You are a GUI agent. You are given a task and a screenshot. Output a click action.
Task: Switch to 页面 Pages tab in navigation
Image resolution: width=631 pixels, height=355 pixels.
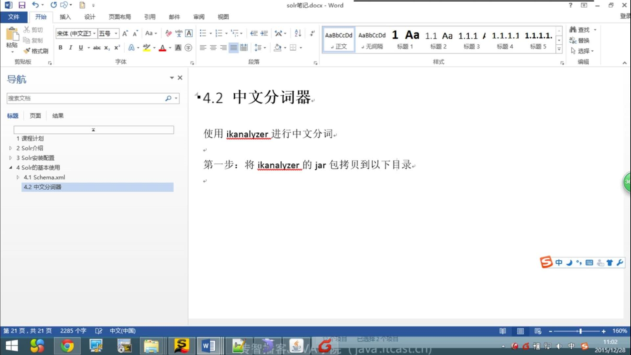click(35, 116)
